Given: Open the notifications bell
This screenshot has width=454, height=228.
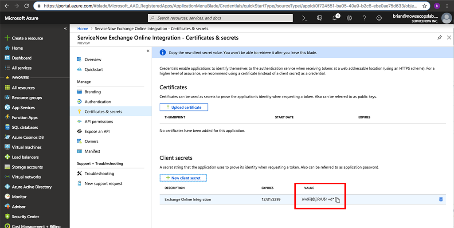Looking at the screenshot, I should [x=335, y=18].
